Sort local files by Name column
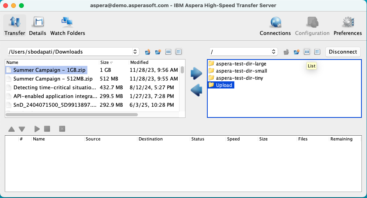Screen dimensions: 367x198 tap(52, 62)
